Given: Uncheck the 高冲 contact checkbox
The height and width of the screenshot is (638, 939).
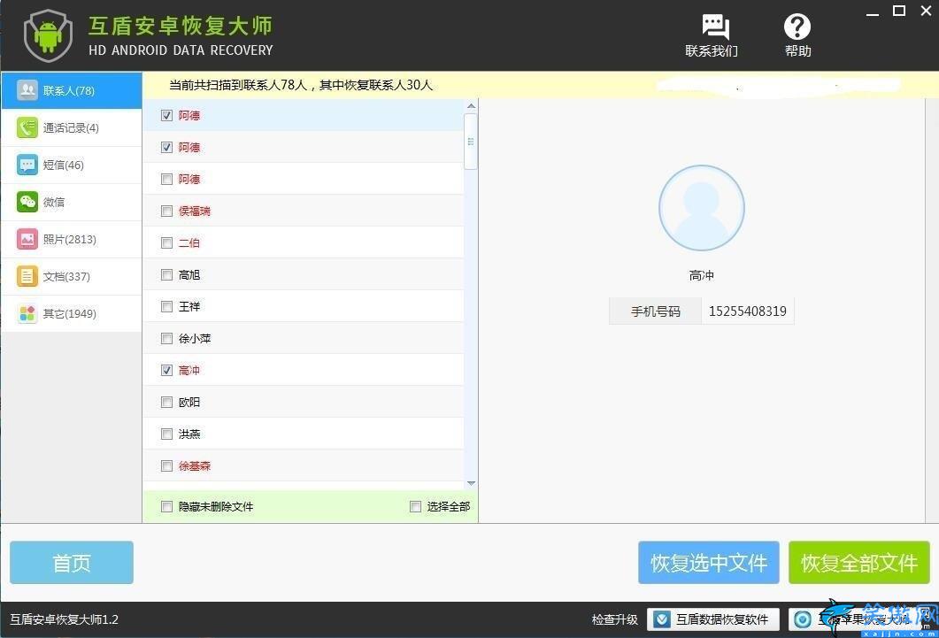Looking at the screenshot, I should 166,370.
